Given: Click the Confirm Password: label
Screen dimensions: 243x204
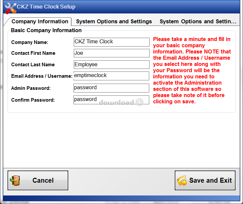Looking at the screenshot, I should pos(33,100).
